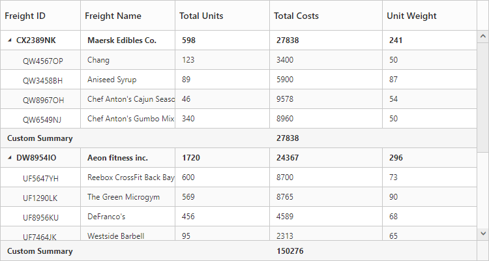
Task: Click the Unit Weight column header
Action: tap(411, 16)
